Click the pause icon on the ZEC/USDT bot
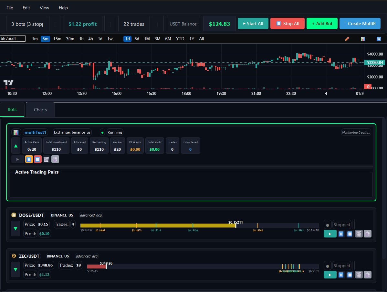Viewport: 387px width, 292px height. pyautogui.click(x=341, y=275)
